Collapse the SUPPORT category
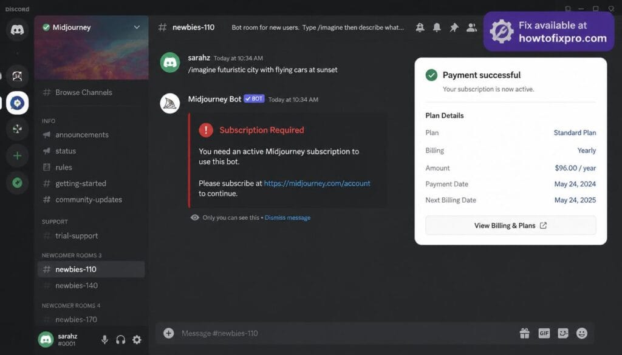 (55, 222)
